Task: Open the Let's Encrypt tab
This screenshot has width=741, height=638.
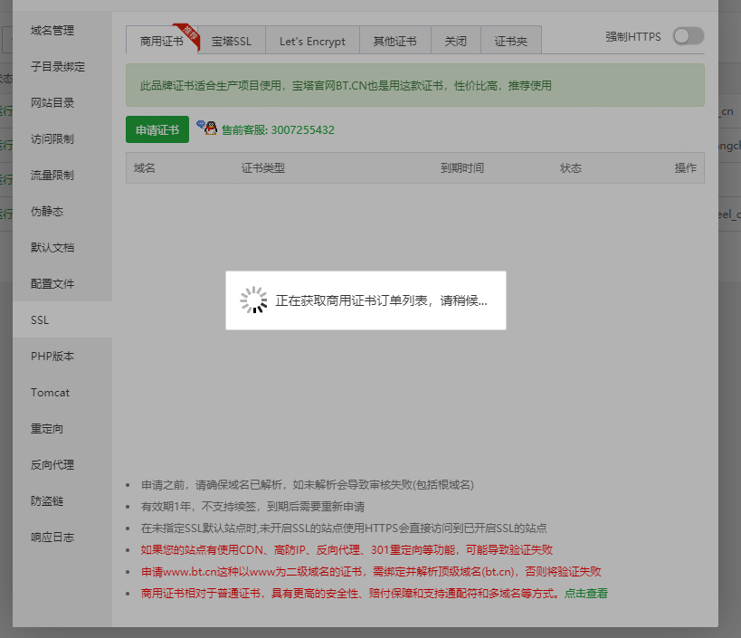Action: pyautogui.click(x=312, y=41)
